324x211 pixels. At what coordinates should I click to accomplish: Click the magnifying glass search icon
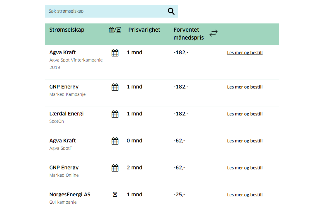[171, 11]
